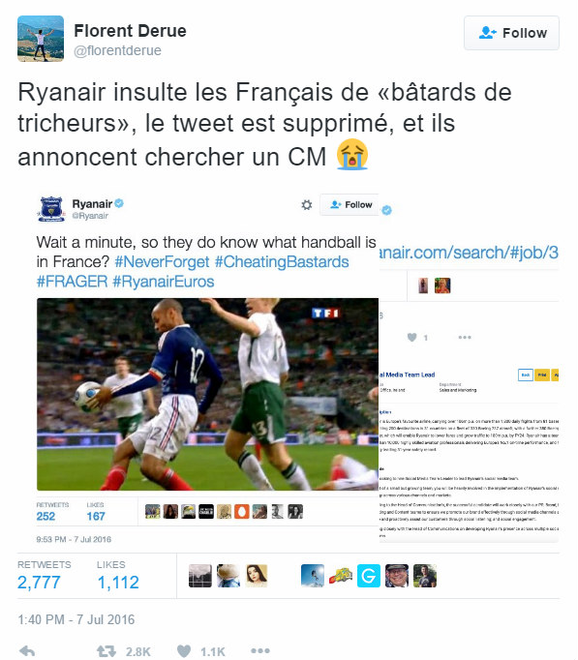
Task: View the 1,112 likes list
Action: click(118, 576)
